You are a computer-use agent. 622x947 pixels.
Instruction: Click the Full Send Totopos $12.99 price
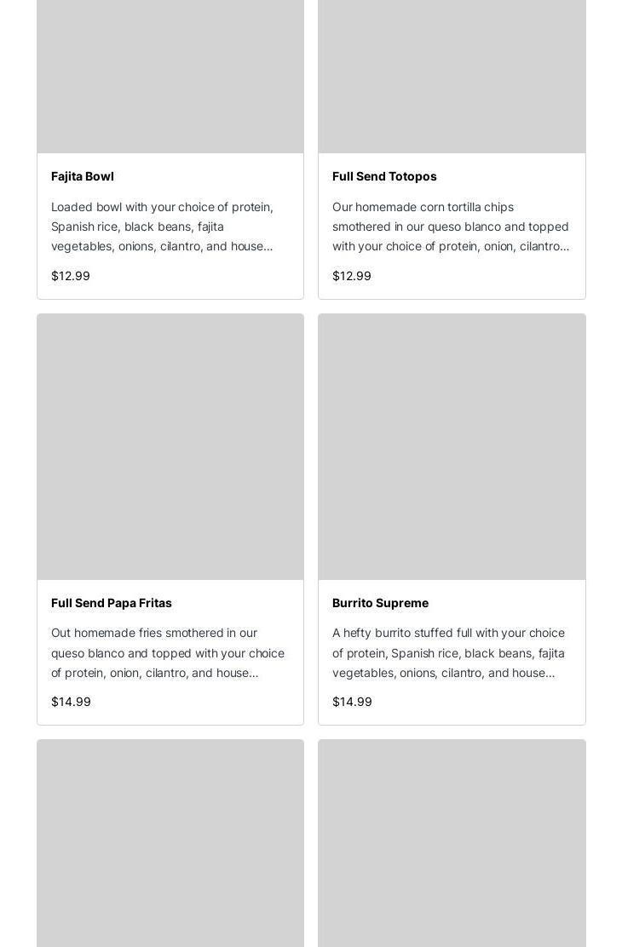(352, 276)
